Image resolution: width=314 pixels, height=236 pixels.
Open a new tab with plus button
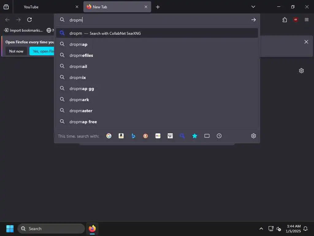pyautogui.click(x=158, y=7)
